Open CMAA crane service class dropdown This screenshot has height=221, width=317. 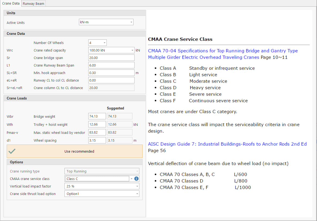pos(99,179)
